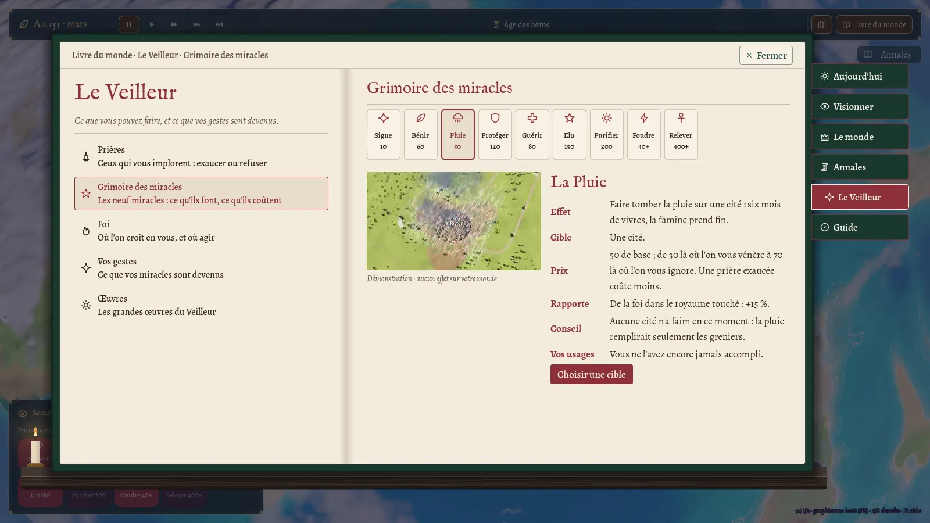This screenshot has width=930, height=523.
Task: Select the Relever ankh miracle card
Action: pyautogui.click(x=681, y=134)
